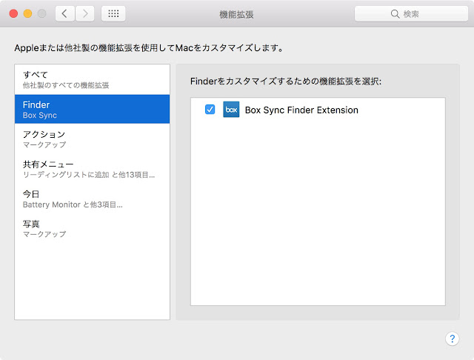Choose アクション マークアップ in the sidebar

pos(92,139)
